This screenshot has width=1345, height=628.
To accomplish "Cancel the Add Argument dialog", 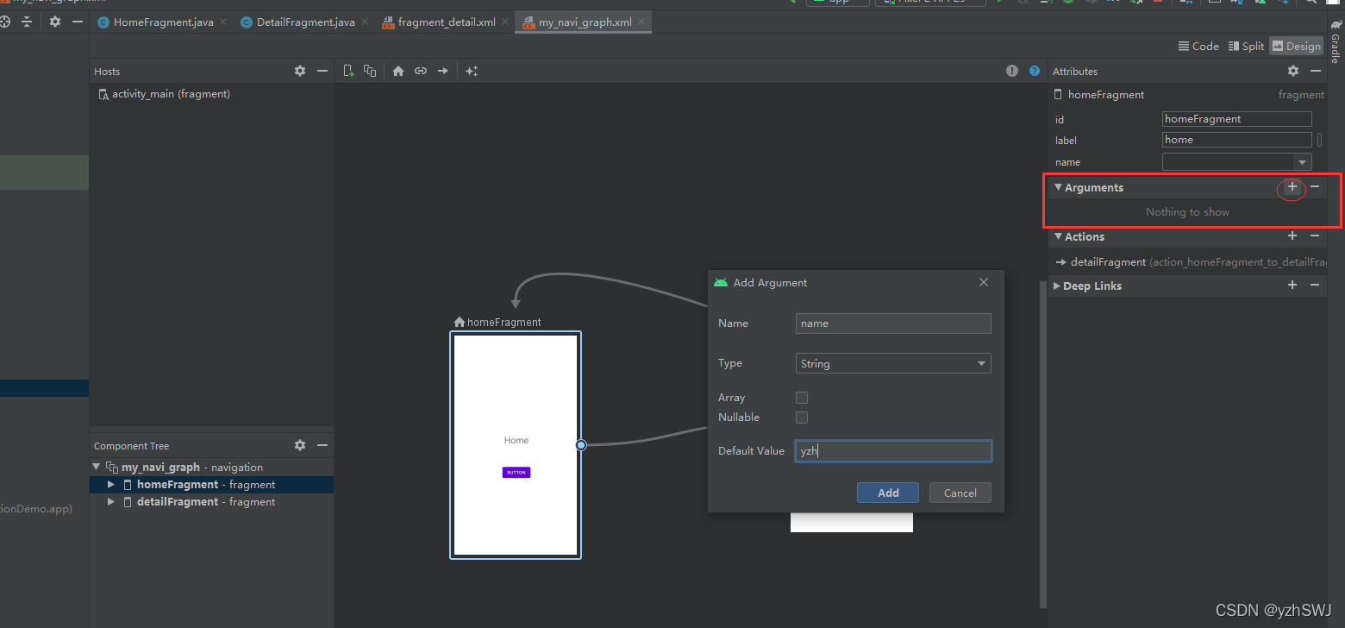I will point(960,493).
